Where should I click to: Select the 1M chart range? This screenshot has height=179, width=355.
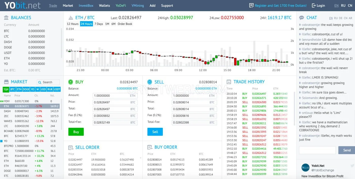click(x=107, y=24)
